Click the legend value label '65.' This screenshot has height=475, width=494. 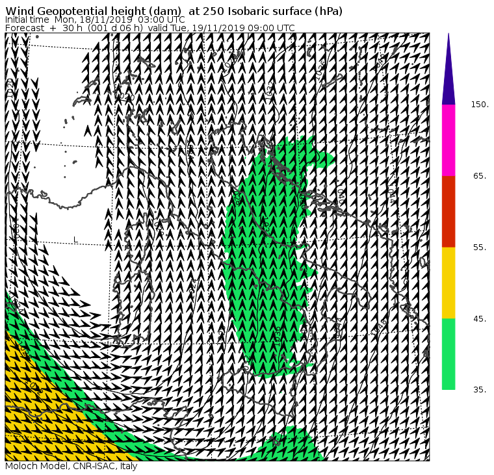point(480,175)
